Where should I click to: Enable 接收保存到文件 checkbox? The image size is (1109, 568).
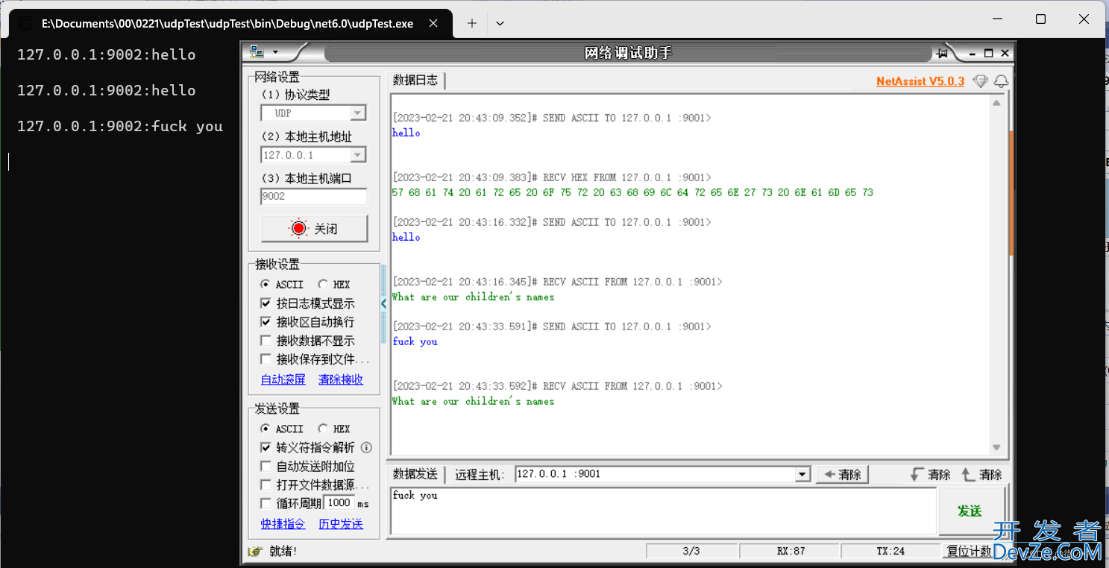tap(266, 359)
